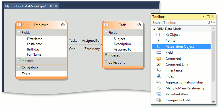Image resolution: width=220 pixels, height=109 pixels.
Task: Collapse the Employee Fields section
Action: click(19, 32)
